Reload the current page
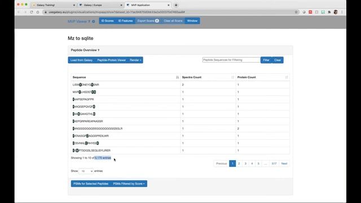Viewport: 361px width, 203px height. [x=32, y=12]
